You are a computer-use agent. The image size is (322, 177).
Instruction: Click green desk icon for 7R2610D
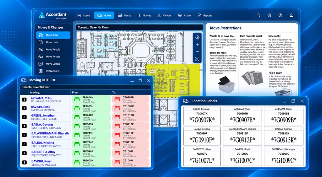coord(77,117)
